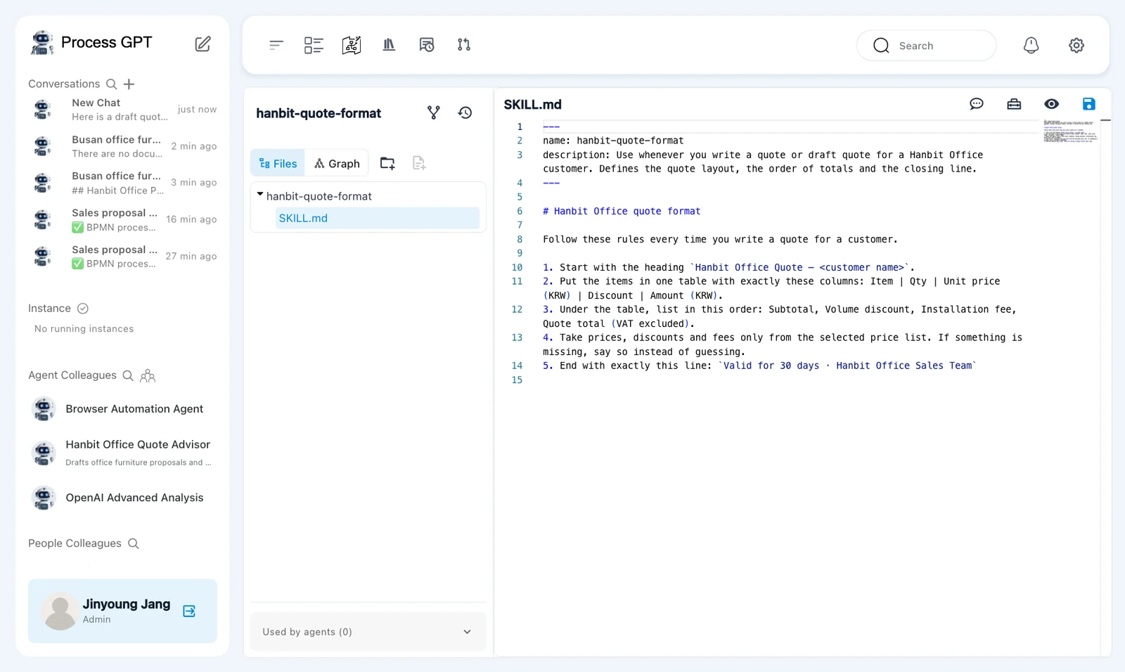
Task: Switch to the Files tab
Action: coord(278,163)
